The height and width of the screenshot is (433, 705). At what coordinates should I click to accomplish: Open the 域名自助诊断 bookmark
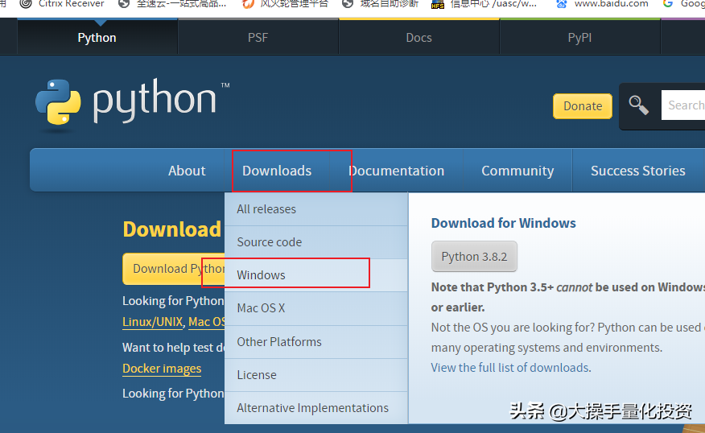coord(381,4)
